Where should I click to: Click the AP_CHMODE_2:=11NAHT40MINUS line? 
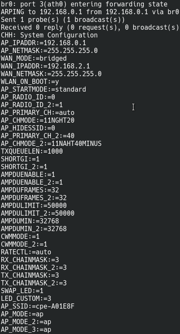51,144
